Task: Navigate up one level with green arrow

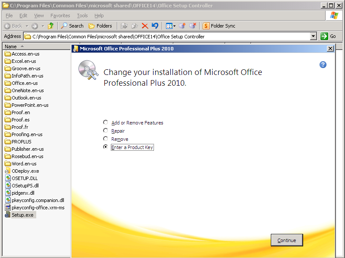Action: pyautogui.click(x=51, y=25)
